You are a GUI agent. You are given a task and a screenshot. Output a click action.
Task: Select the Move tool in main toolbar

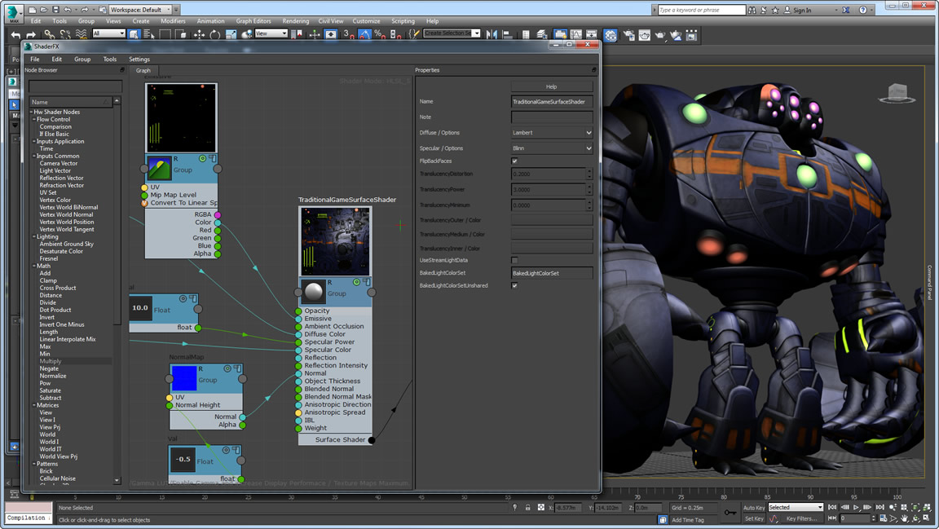(199, 34)
